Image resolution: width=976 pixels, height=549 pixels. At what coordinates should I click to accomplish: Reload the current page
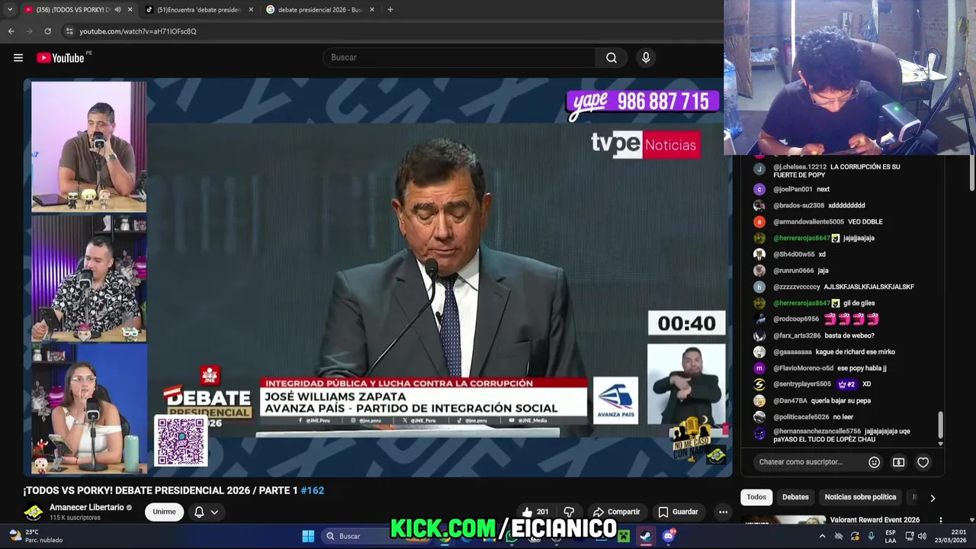click(47, 31)
